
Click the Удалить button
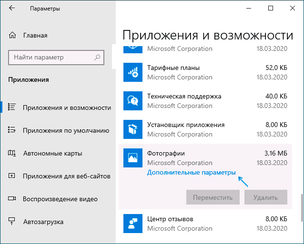tap(266, 197)
